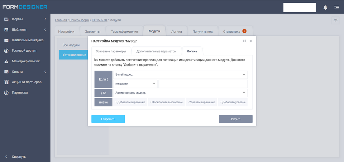
Task: Open Партнерка in sidebar
Action: coord(20,92)
